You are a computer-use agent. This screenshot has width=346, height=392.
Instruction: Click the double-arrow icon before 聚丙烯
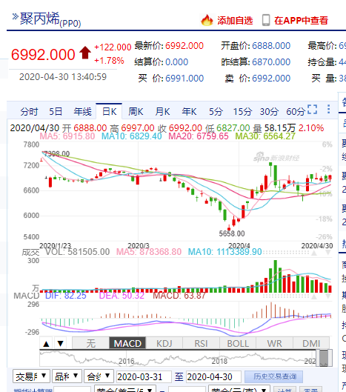click(x=16, y=16)
